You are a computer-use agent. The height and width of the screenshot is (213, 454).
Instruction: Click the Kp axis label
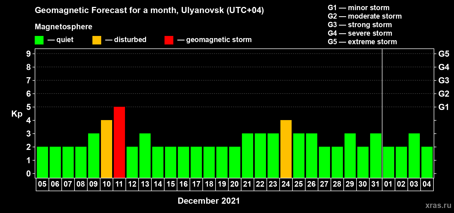(17, 114)
